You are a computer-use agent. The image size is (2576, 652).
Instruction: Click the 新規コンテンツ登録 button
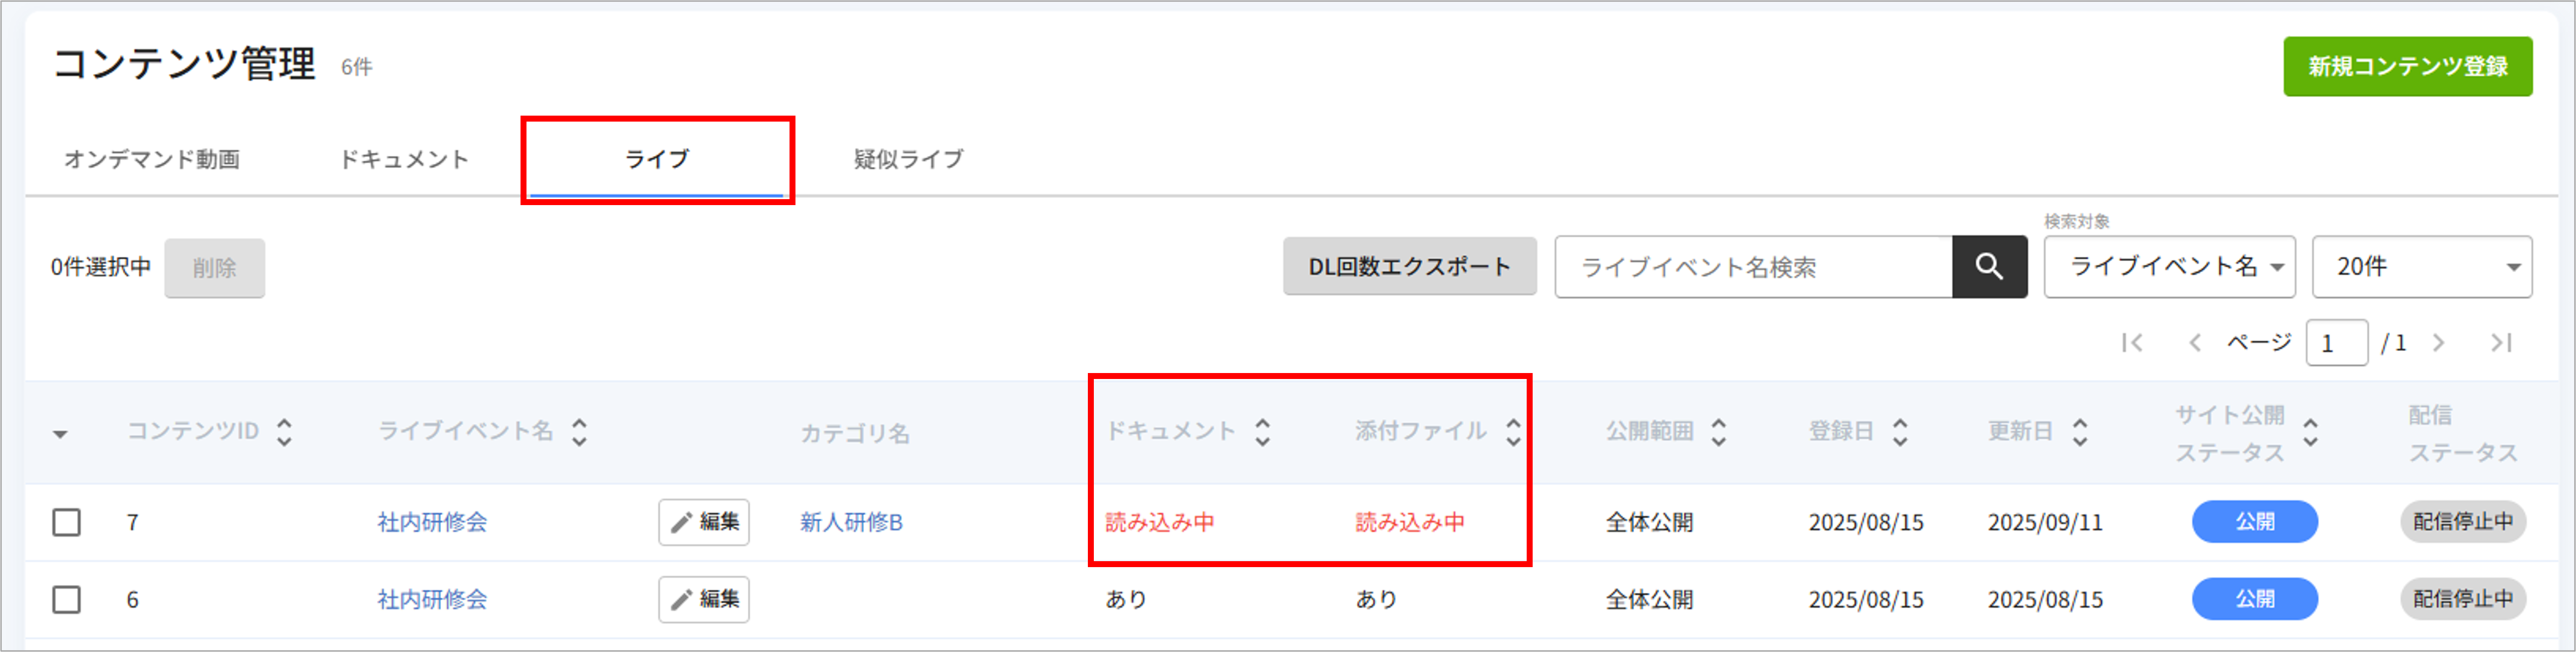(x=2407, y=67)
